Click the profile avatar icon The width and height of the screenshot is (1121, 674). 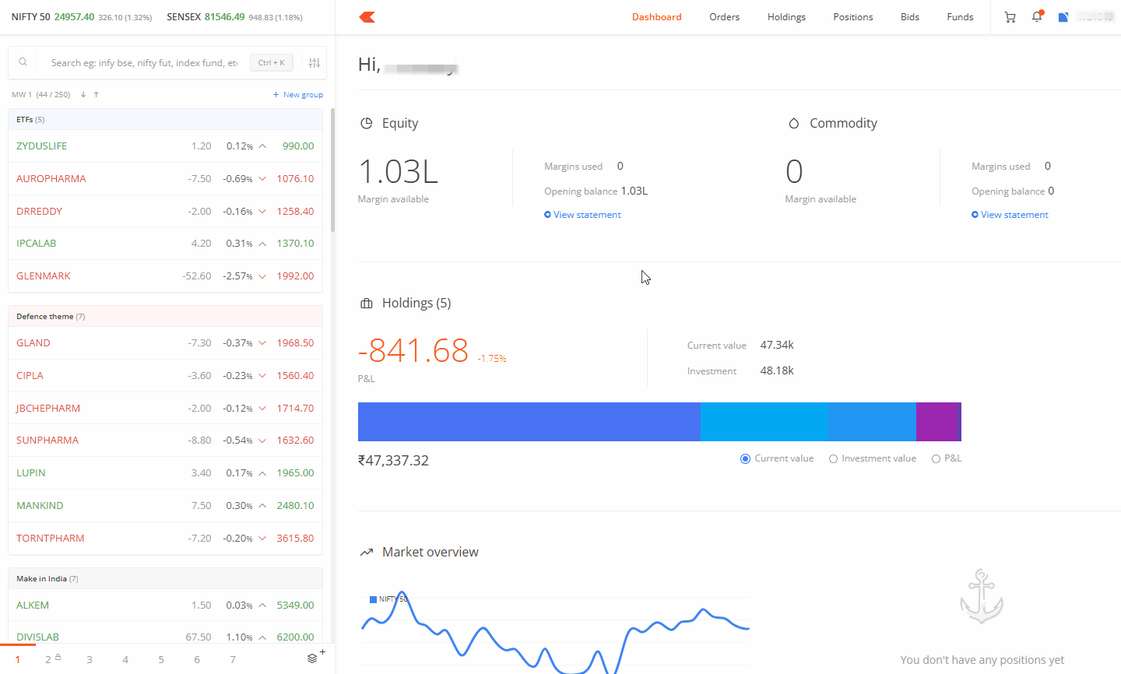click(1063, 17)
